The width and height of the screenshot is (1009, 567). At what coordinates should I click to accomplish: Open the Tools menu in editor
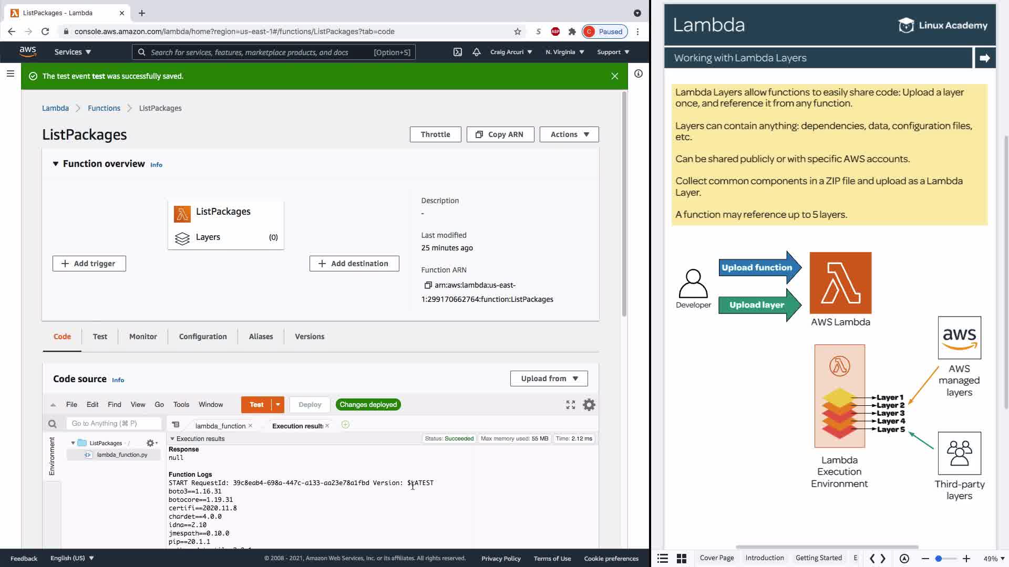[181, 405]
